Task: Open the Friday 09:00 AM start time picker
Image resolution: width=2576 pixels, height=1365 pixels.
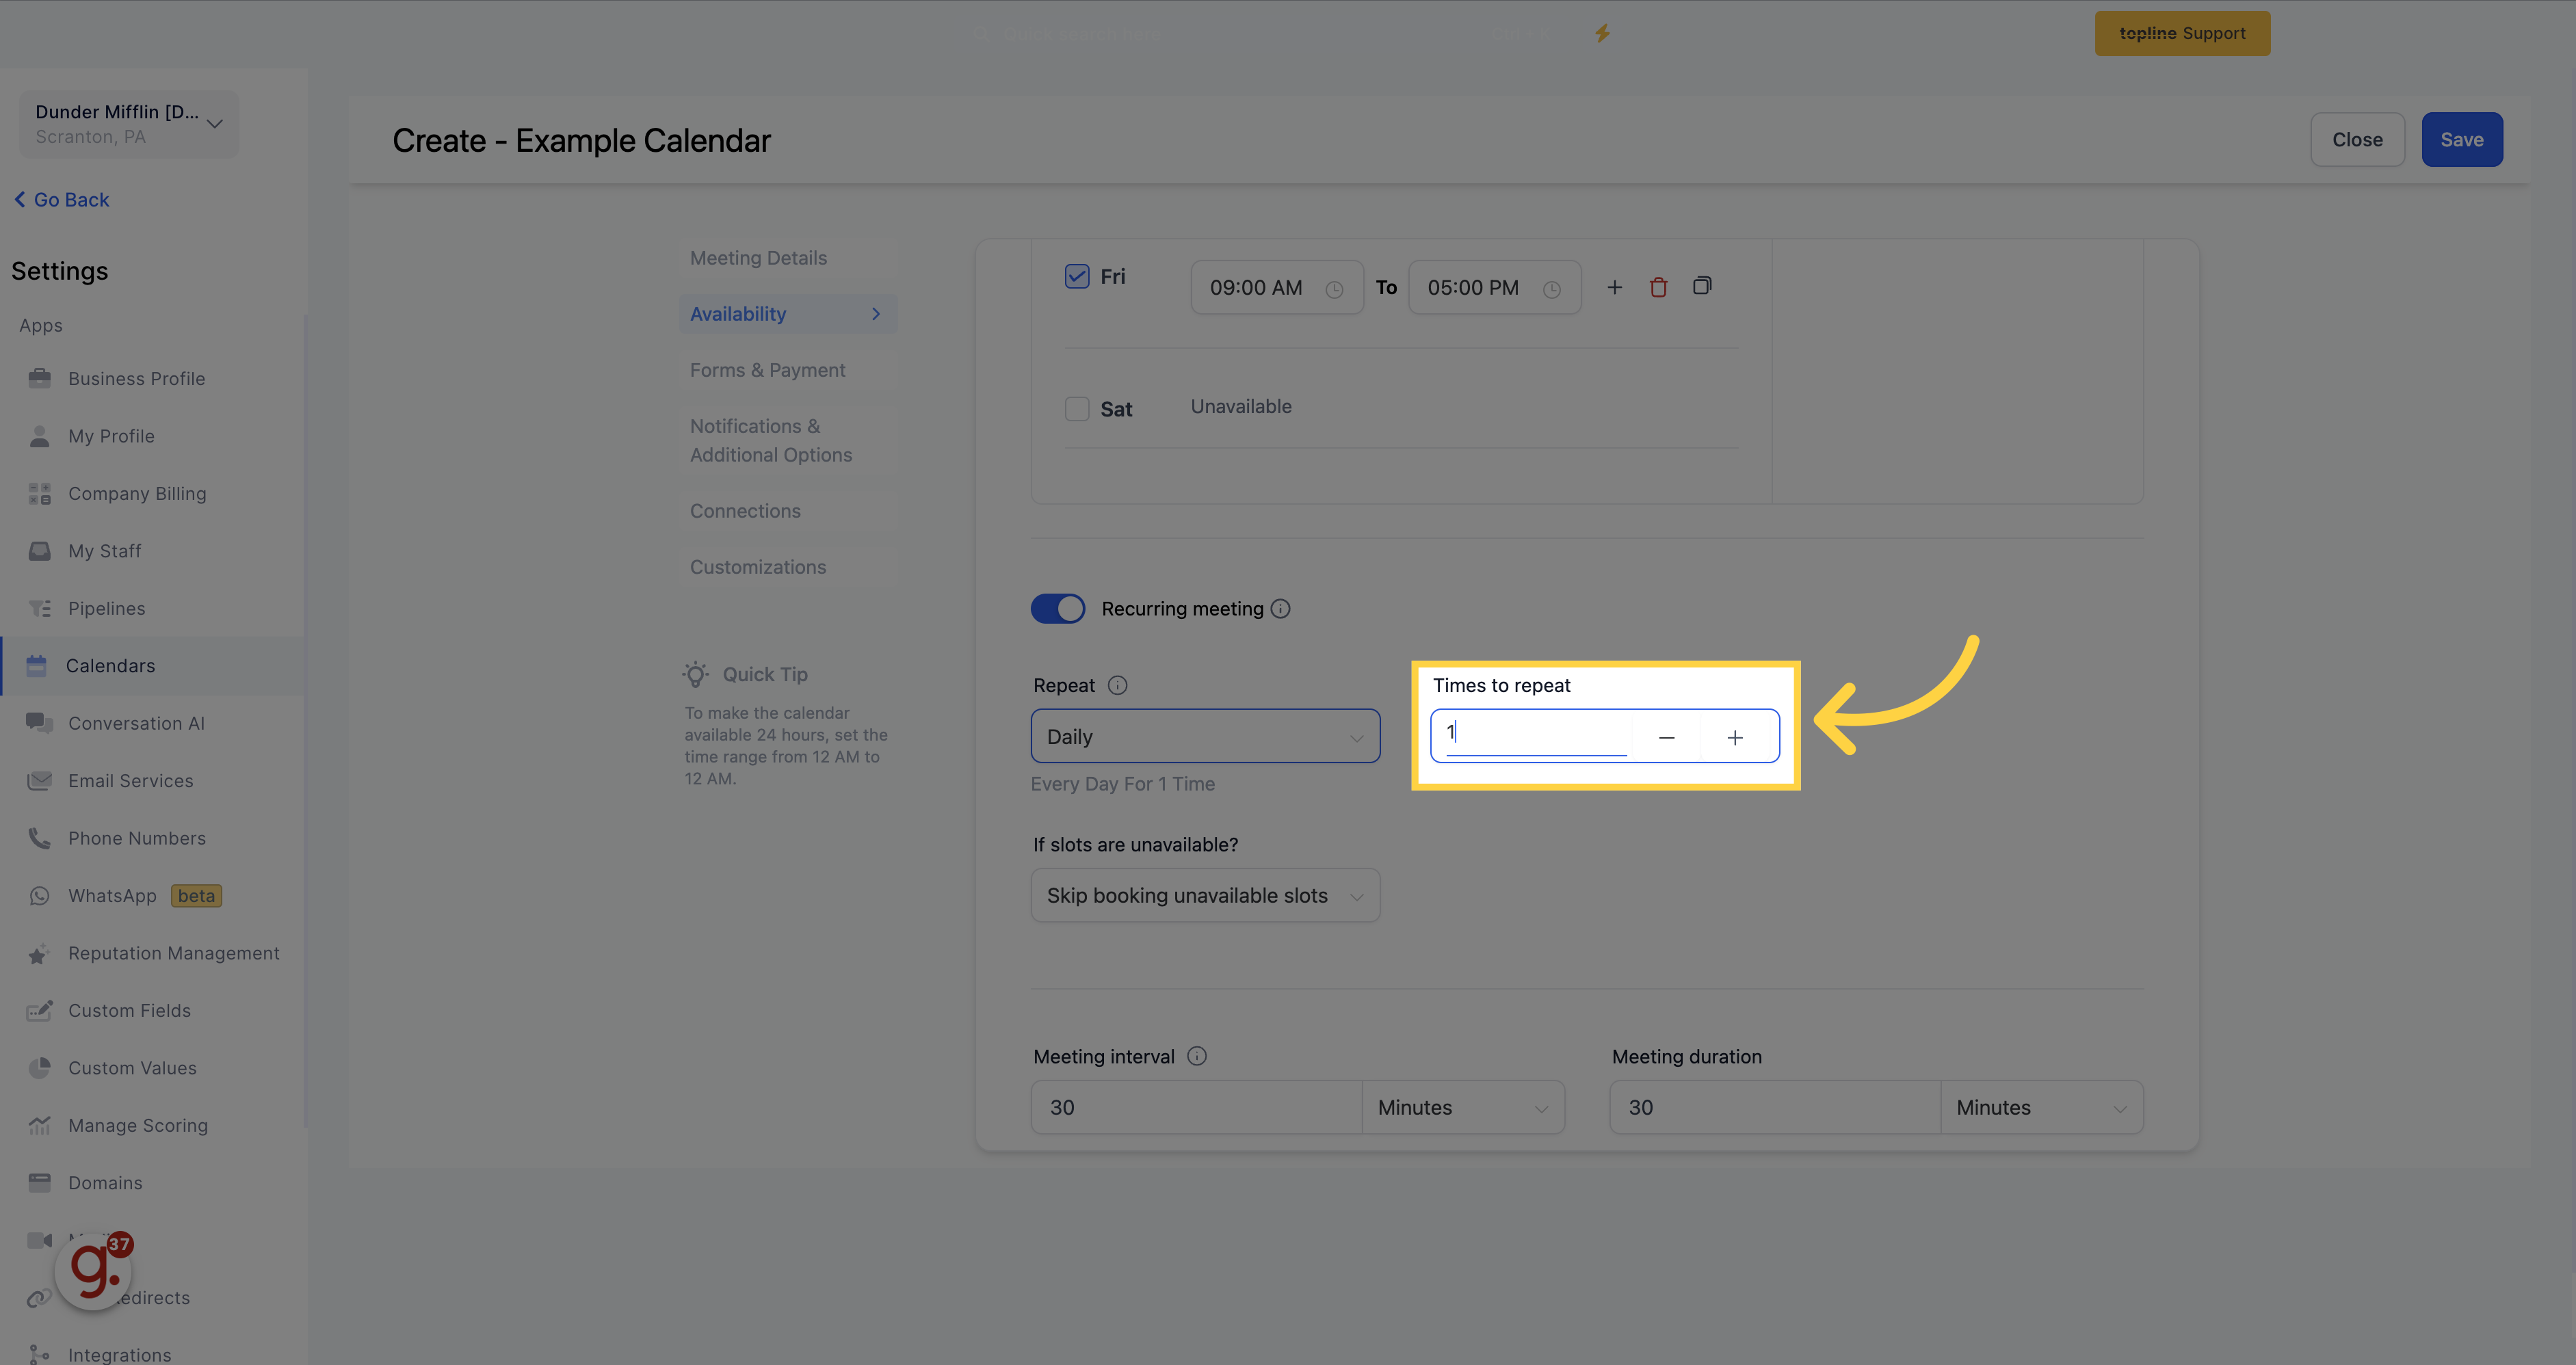Action: (x=1277, y=288)
